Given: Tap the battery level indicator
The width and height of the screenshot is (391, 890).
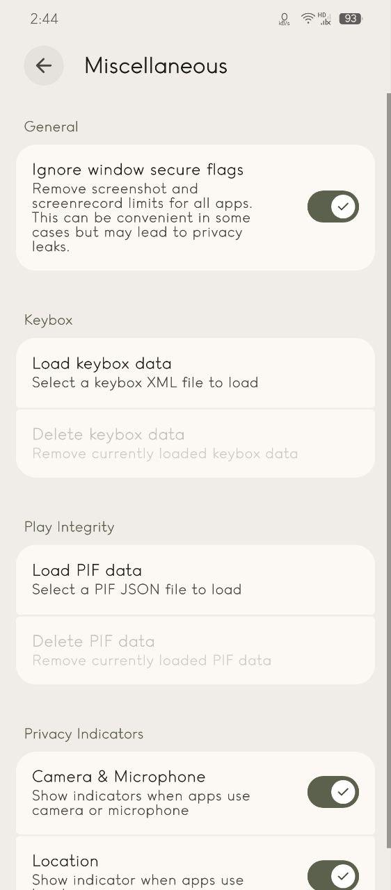Looking at the screenshot, I should [x=351, y=19].
